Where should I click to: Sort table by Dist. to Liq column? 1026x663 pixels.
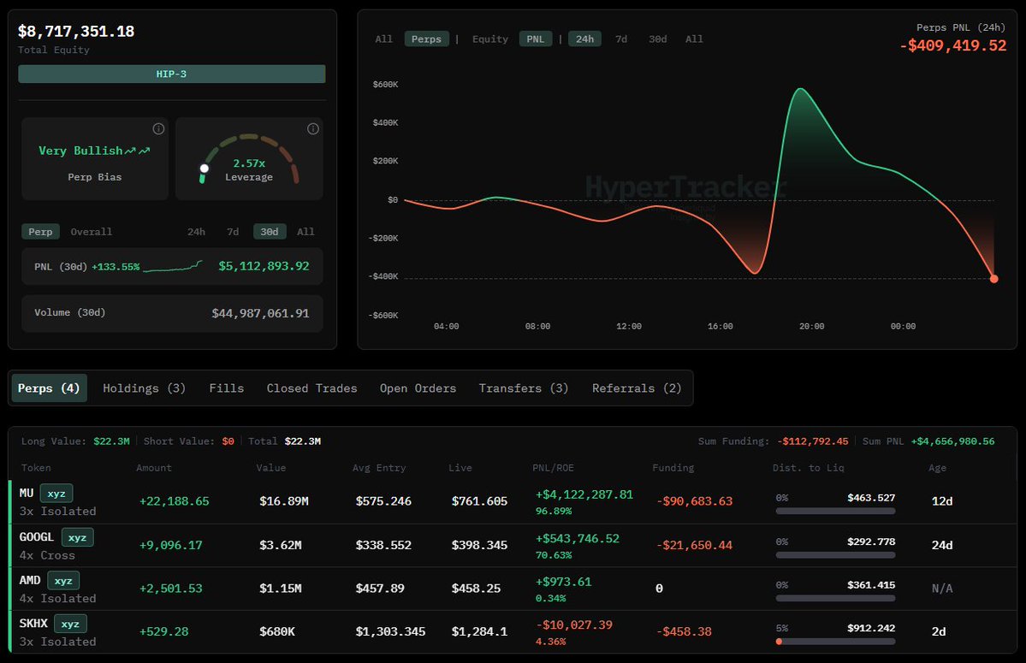pyautogui.click(x=808, y=468)
